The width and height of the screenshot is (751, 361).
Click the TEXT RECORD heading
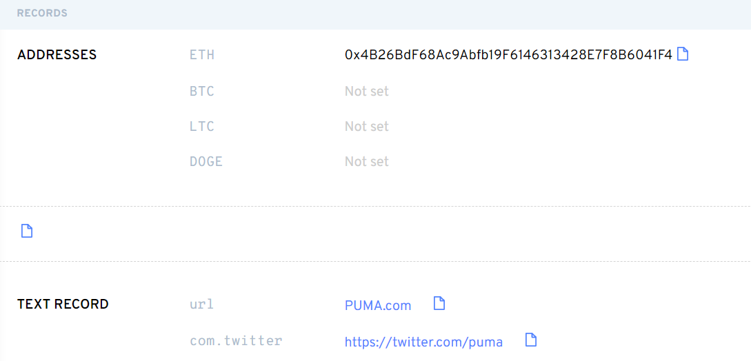(63, 305)
